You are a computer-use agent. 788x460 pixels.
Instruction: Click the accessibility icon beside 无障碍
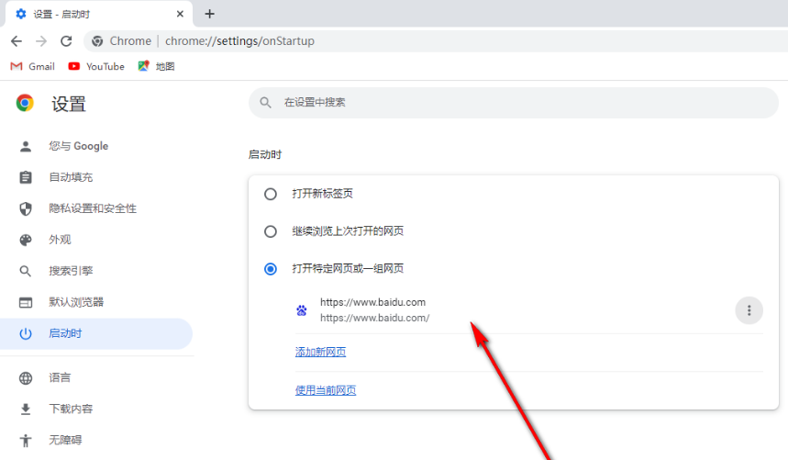[25, 441]
